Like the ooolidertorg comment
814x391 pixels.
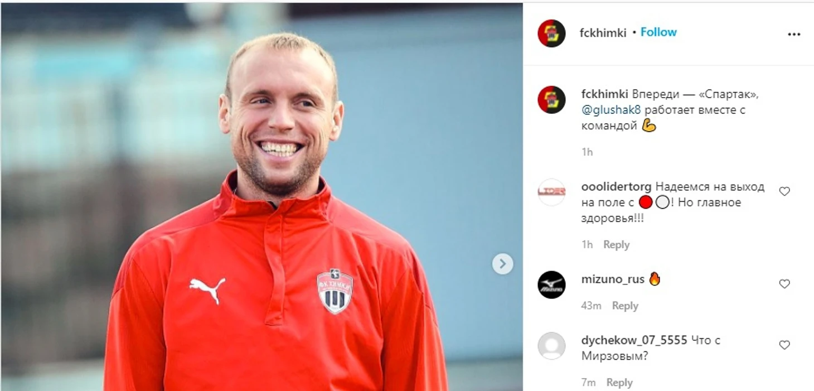pyautogui.click(x=784, y=191)
